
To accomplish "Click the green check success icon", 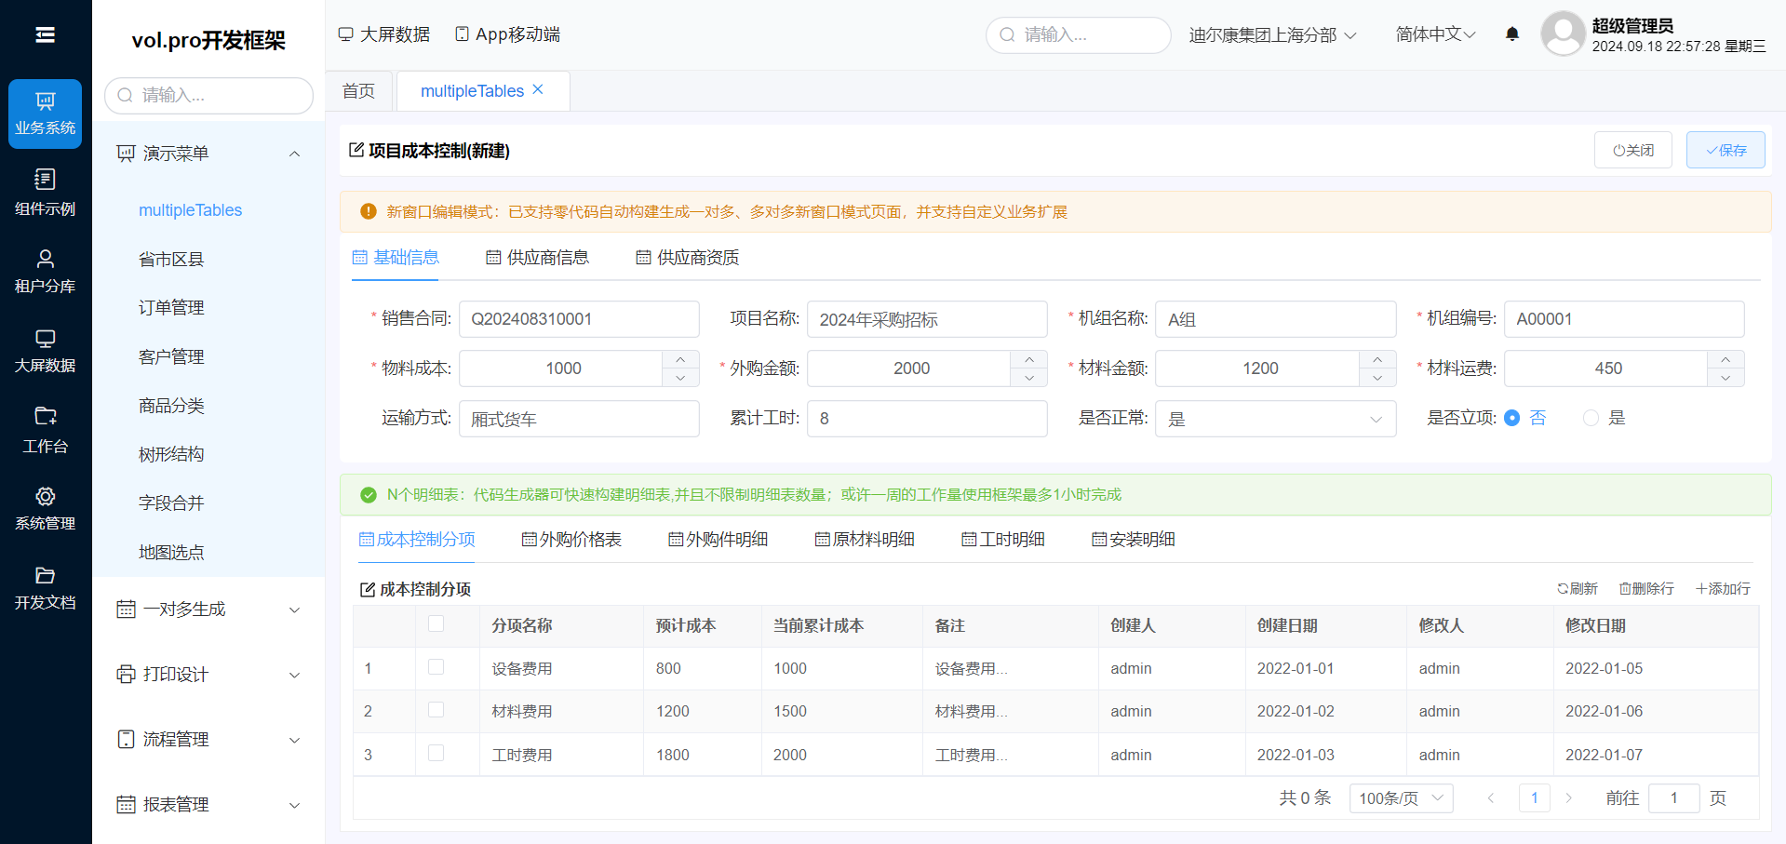I will click(x=369, y=494).
